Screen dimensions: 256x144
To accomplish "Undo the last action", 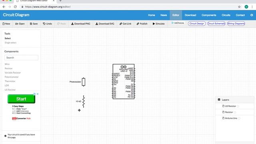I will pos(47,24).
